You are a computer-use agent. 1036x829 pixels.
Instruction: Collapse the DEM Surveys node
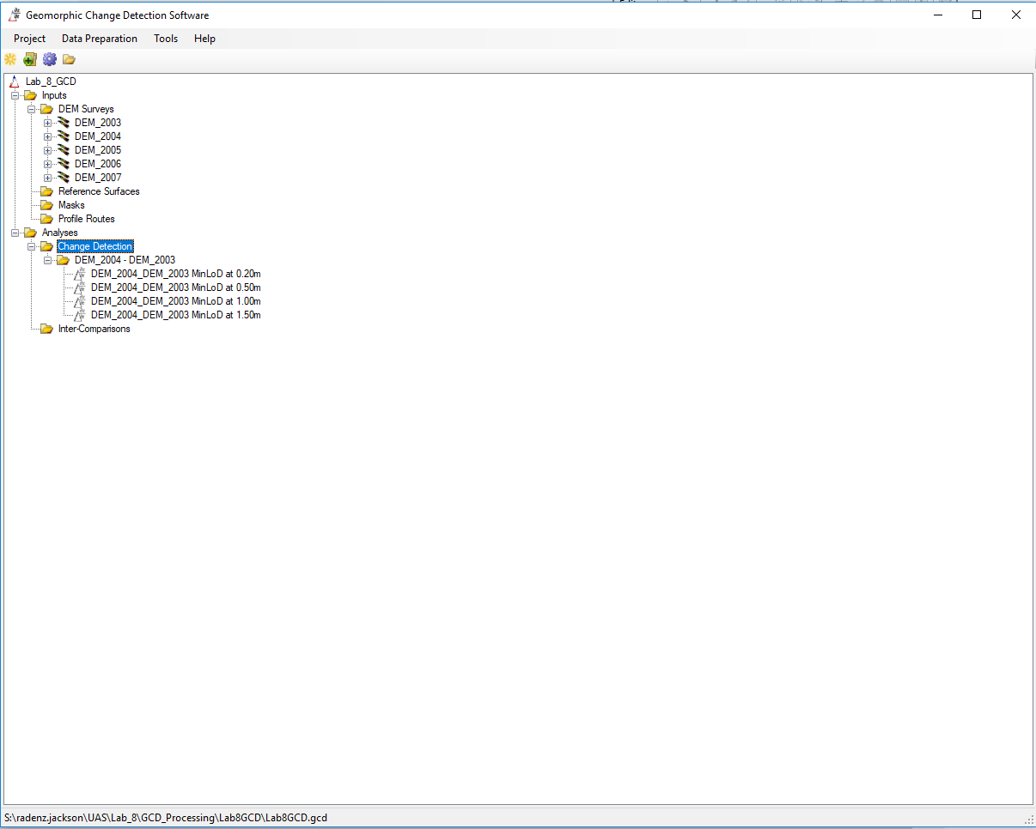[31, 109]
